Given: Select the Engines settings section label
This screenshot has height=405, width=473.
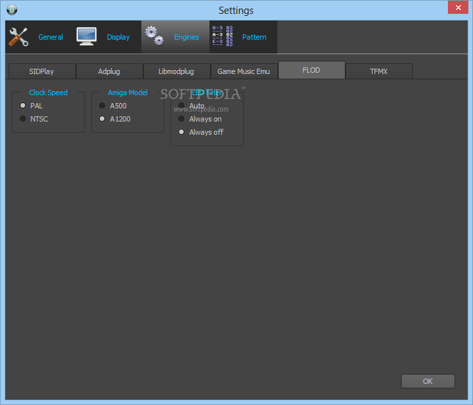Looking at the screenshot, I should point(186,37).
